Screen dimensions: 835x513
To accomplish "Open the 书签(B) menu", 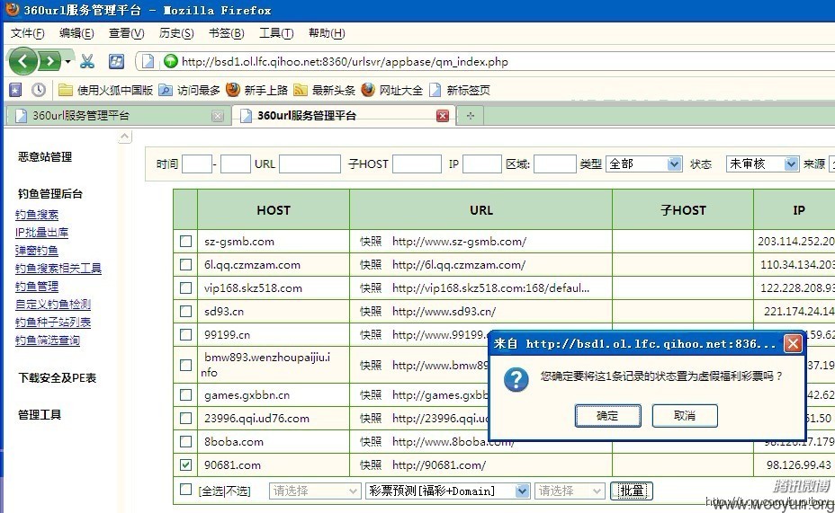I will pos(227,33).
